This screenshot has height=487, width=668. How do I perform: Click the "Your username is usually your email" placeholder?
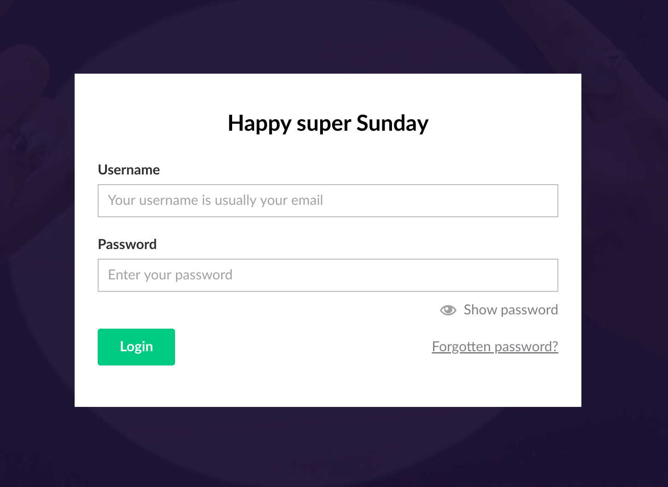point(215,201)
